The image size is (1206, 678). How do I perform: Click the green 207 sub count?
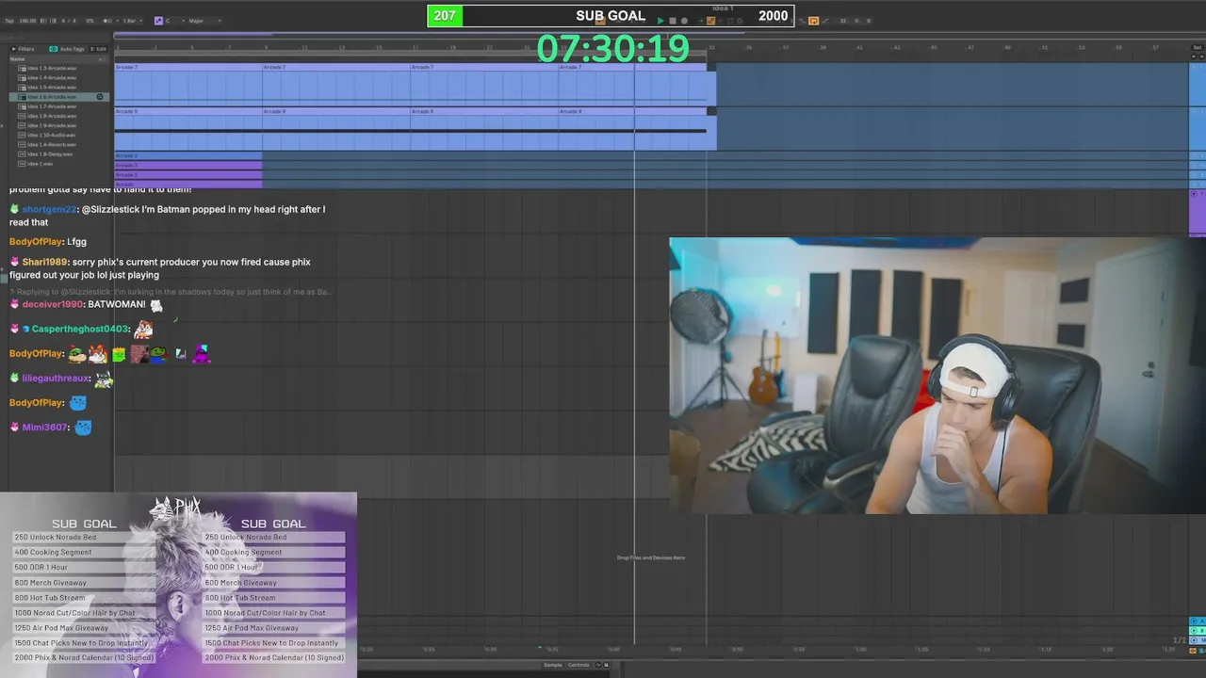[445, 16]
